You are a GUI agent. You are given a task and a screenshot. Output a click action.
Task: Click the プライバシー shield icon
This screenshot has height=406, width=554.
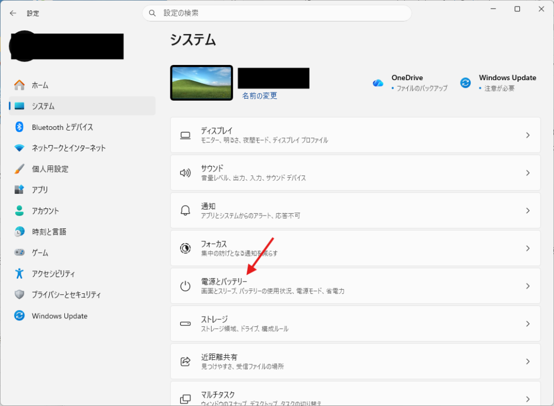coord(19,294)
